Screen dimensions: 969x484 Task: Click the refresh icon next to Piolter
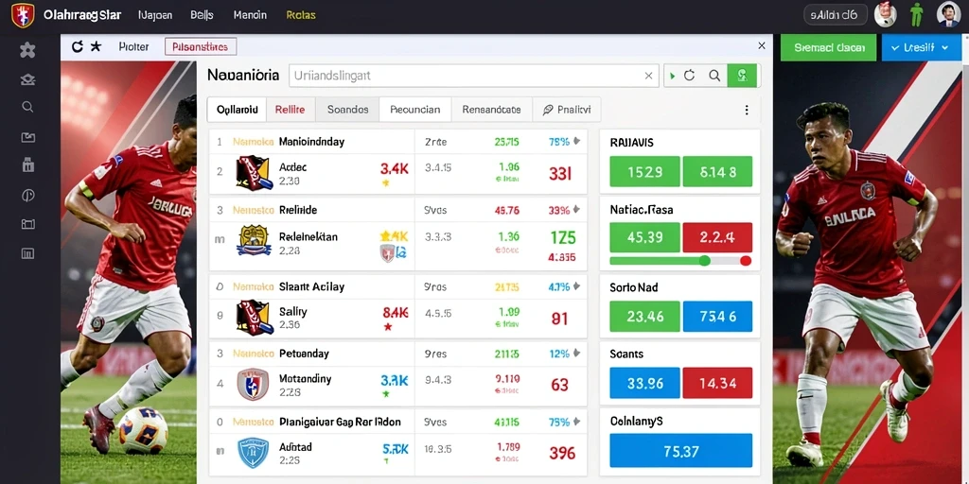tap(78, 46)
